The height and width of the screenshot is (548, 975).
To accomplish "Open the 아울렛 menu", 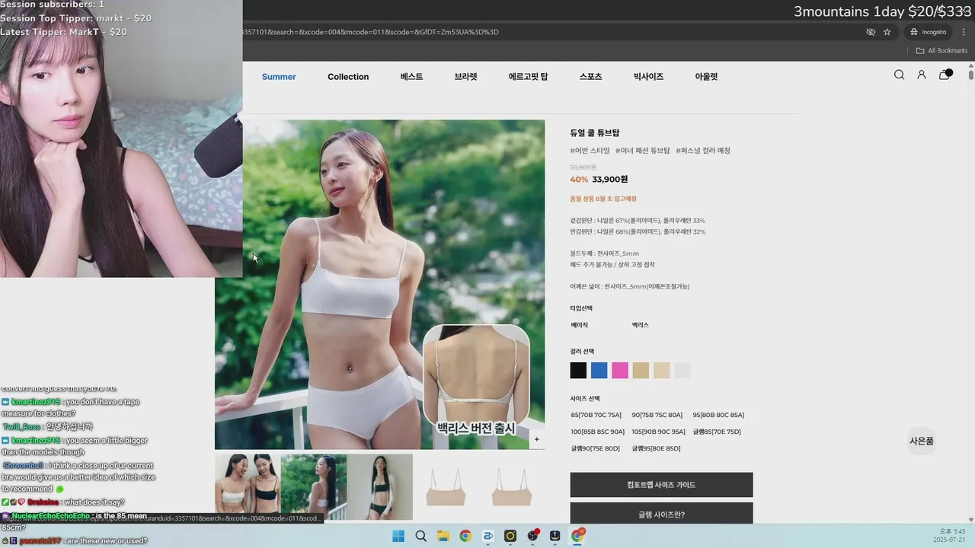I will pos(706,76).
